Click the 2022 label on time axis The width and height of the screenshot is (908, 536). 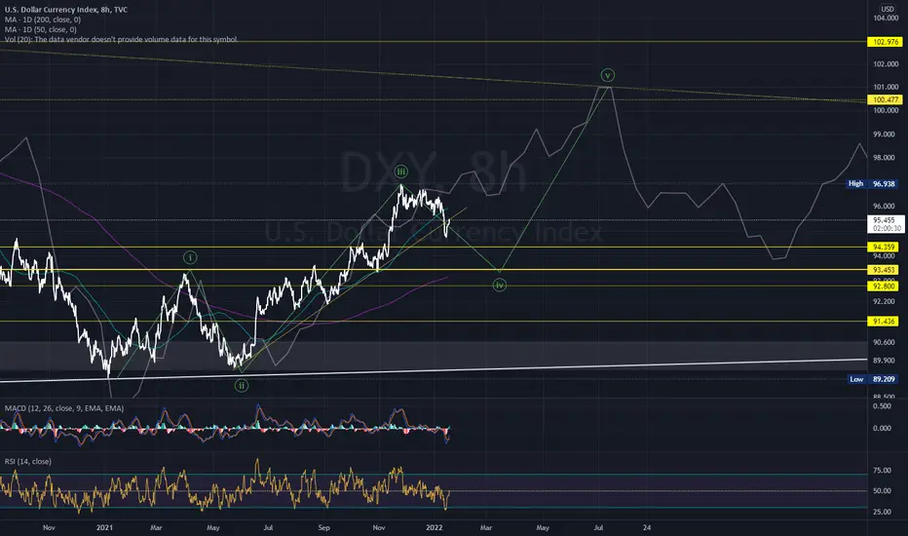[x=434, y=528]
